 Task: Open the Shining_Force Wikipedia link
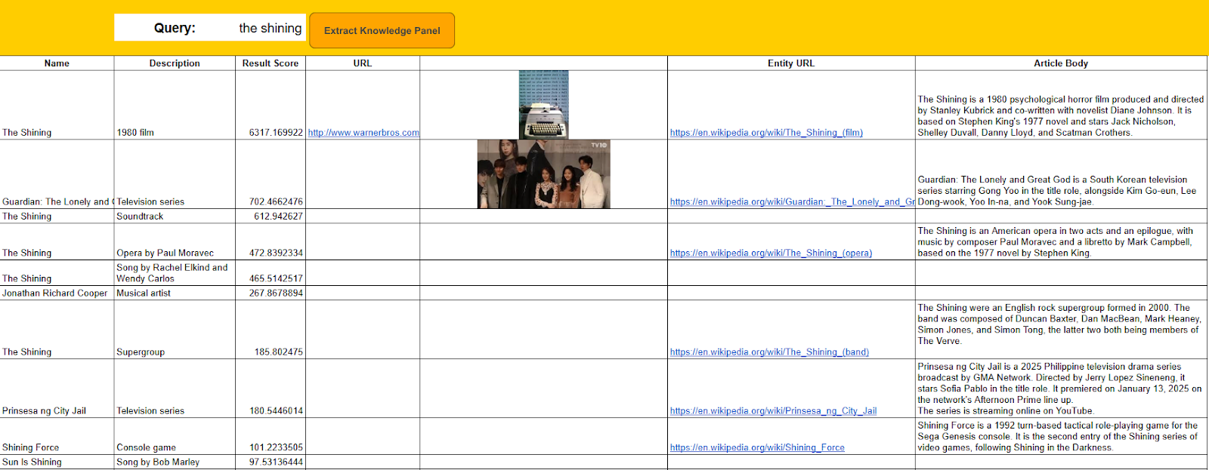pos(757,448)
